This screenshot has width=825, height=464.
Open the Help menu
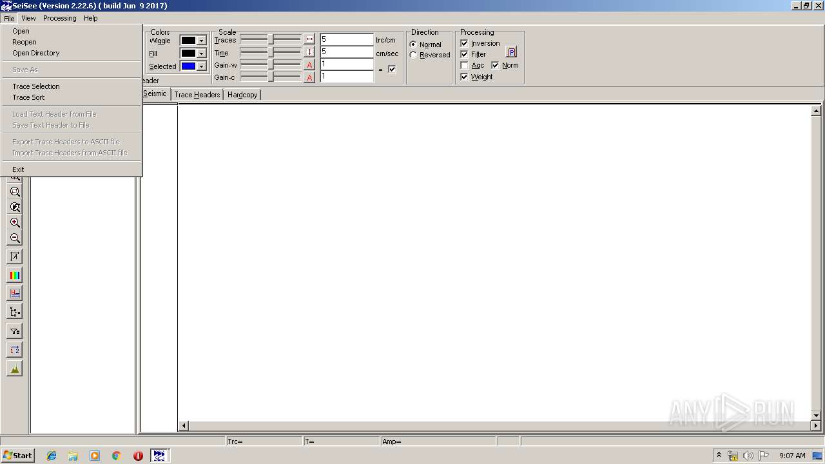pyautogui.click(x=91, y=18)
